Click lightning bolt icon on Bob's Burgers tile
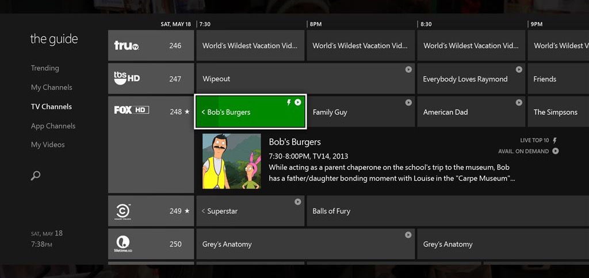589x278 pixels. point(289,102)
